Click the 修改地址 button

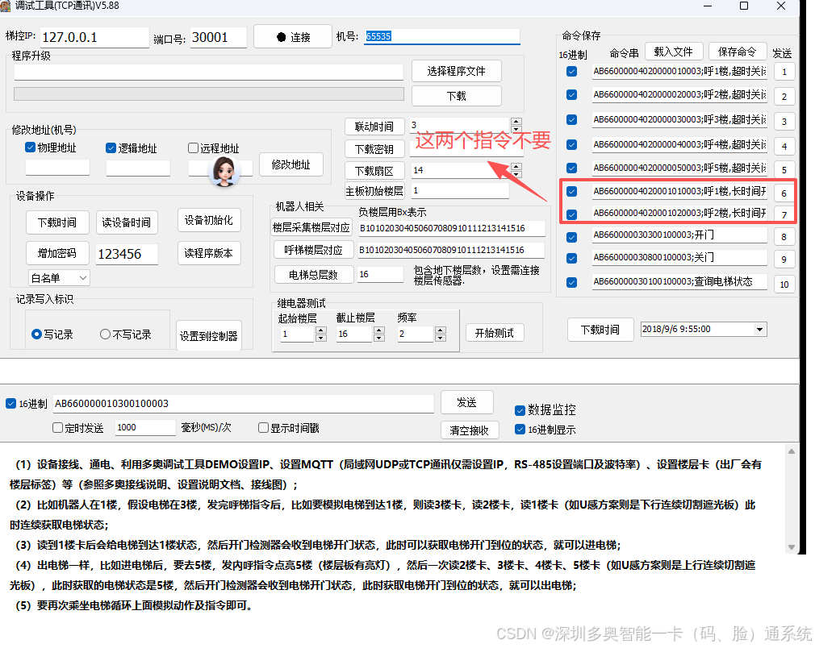tap(291, 164)
